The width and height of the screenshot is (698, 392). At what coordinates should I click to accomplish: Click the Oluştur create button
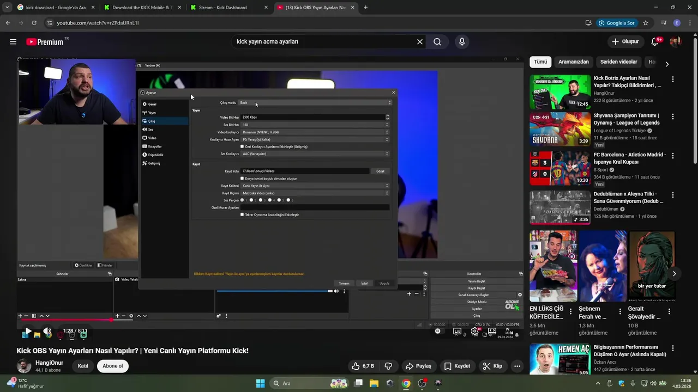point(625,42)
